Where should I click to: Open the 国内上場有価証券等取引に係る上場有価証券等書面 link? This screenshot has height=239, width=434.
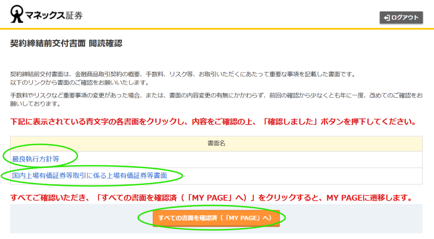89,175
